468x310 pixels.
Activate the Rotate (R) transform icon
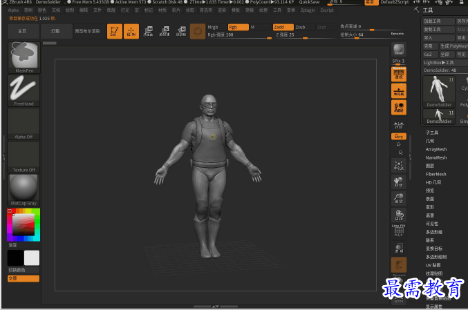tap(181, 31)
